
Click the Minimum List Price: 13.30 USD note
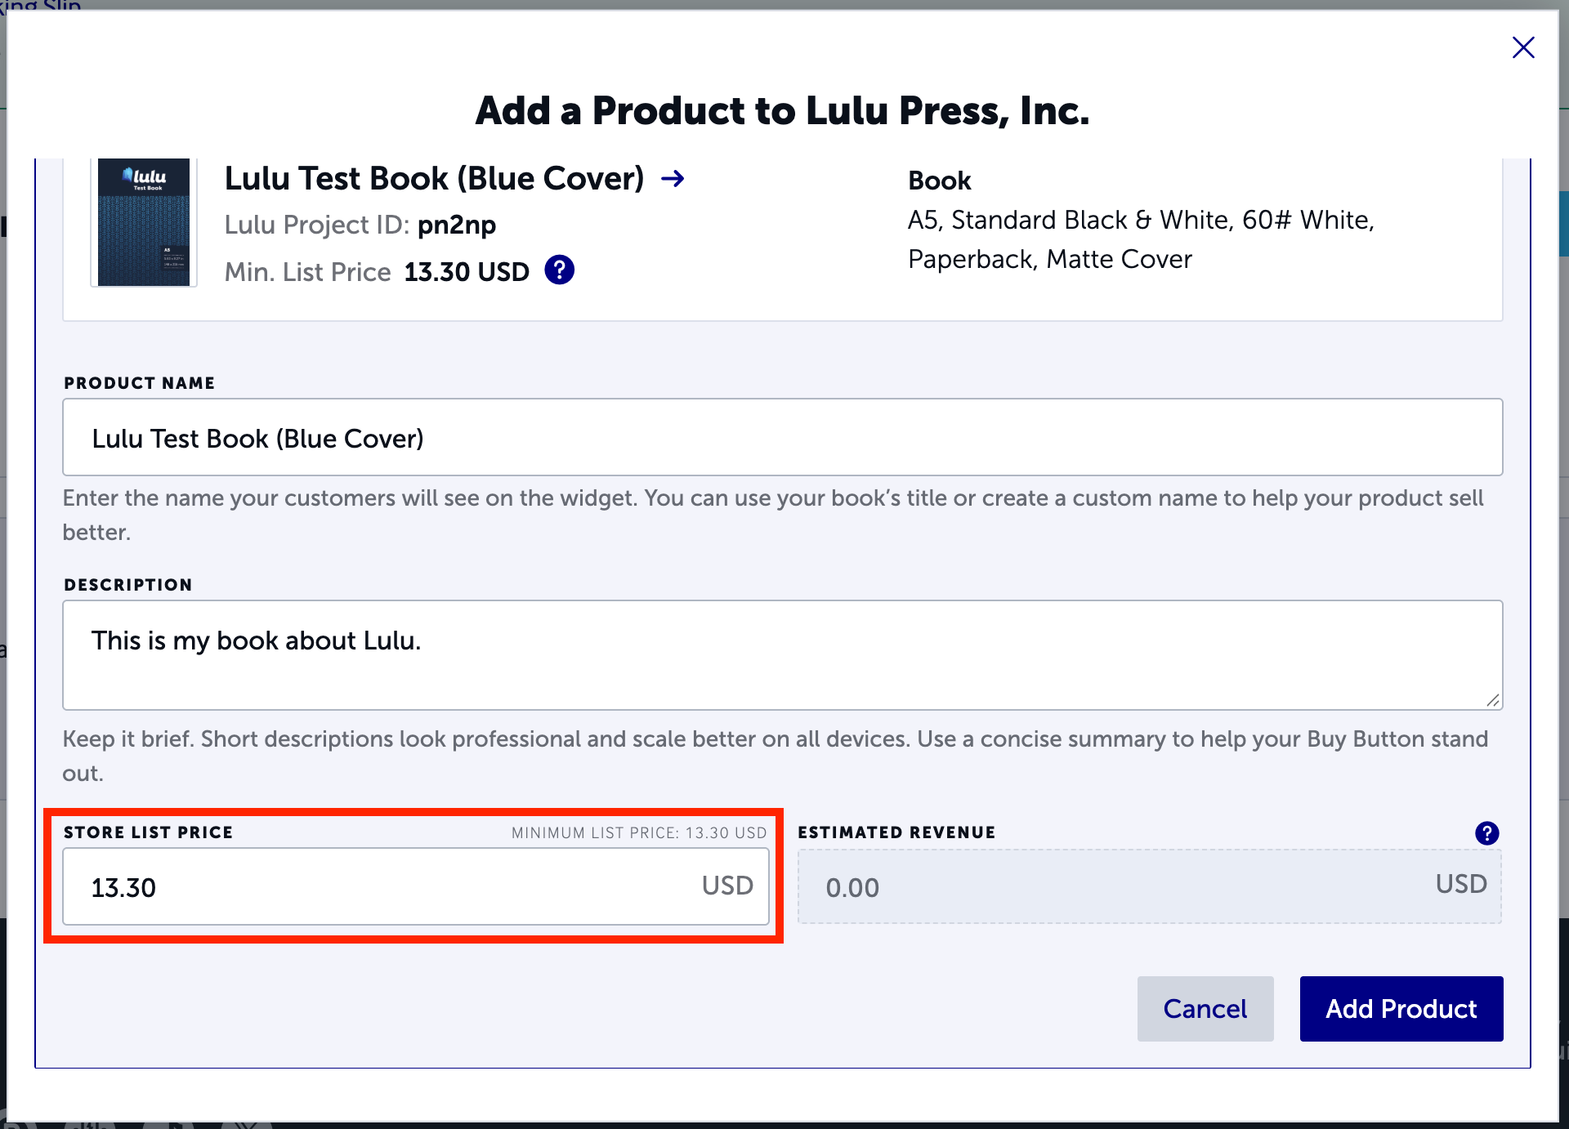click(x=639, y=832)
